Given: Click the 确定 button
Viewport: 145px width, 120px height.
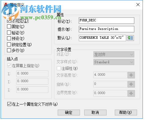Looking at the screenshot, I should click(x=69, y=112).
